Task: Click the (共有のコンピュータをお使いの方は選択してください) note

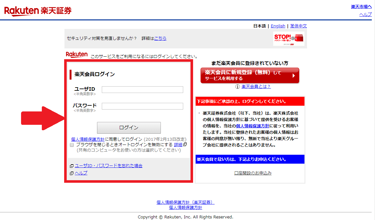Action: pos(129,150)
